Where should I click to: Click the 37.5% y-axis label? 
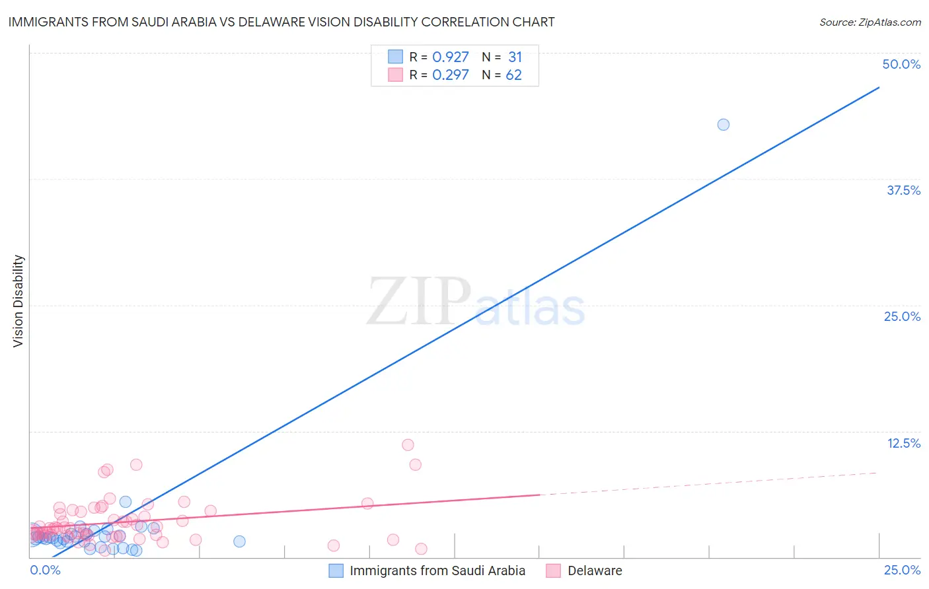(903, 190)
